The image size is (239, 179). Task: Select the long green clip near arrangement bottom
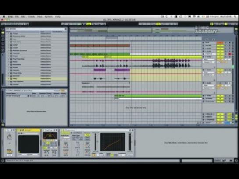click(x=158, y=96)
